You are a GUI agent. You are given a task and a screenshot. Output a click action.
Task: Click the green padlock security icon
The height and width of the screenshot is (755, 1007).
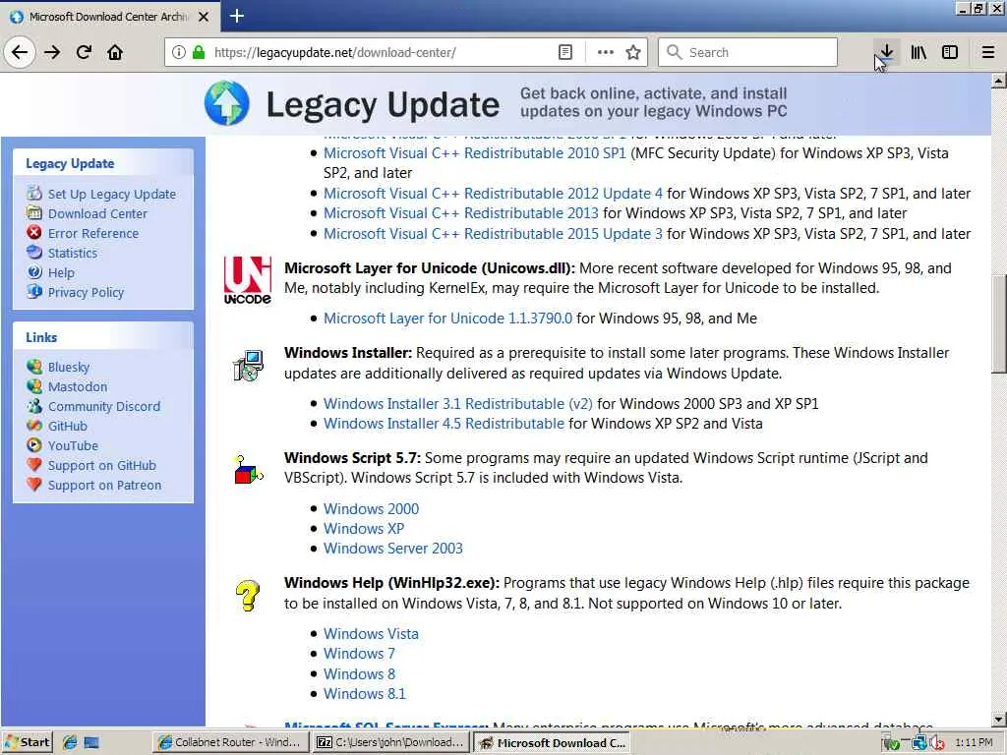pyautogui.click(x=199, y=52)
